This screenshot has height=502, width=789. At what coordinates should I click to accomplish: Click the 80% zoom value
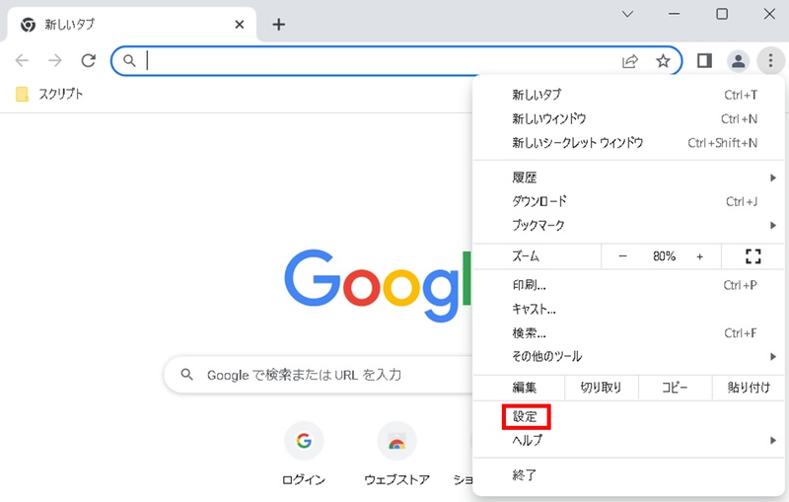tap(664, 256)
